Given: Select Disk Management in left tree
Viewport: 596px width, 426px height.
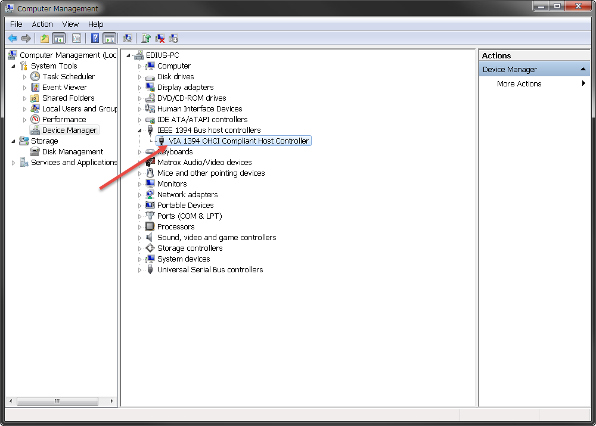Looking at the screenshot, I should pyautogui.click(x=72, y=152).
